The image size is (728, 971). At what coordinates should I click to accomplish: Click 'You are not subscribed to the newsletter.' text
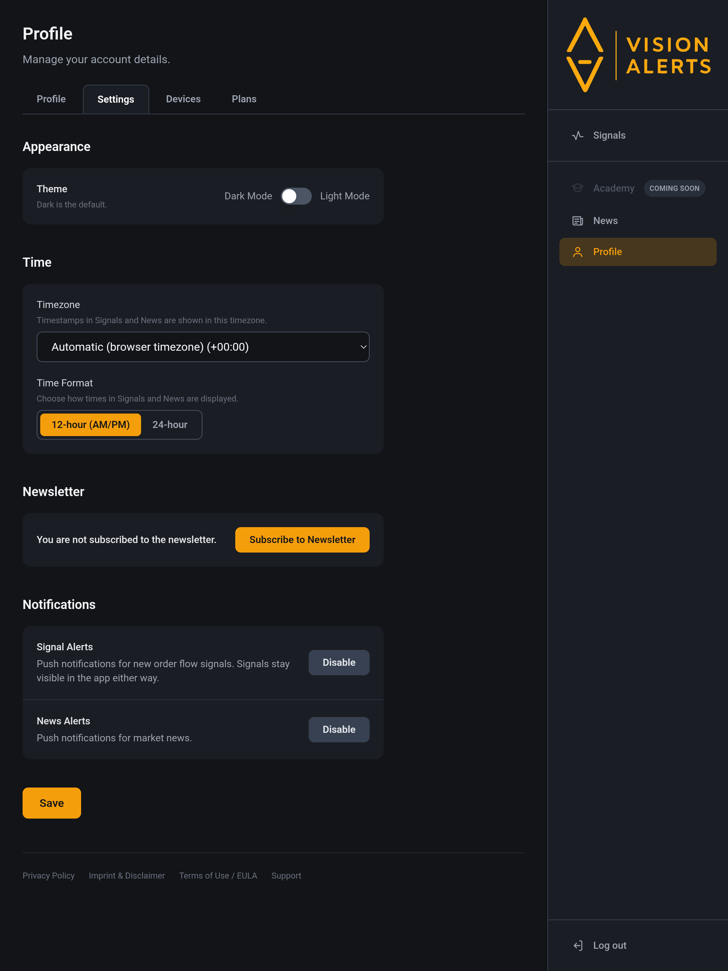pyautogui.click(x=126, y=540)
